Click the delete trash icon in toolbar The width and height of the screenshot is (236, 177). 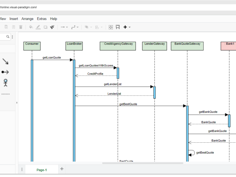point(21,27)
